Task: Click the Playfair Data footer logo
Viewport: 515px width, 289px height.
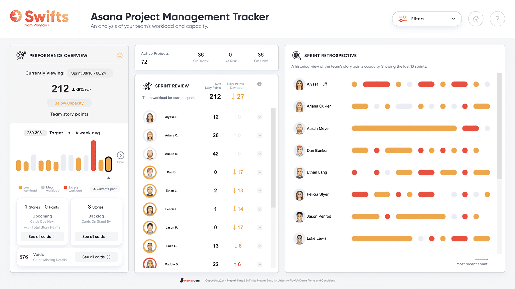Action: click(x=190, y=280)
